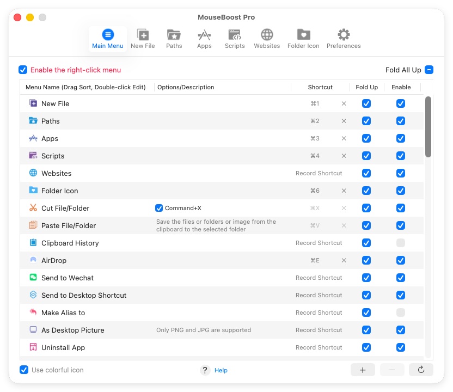Screen dimensions: 453x392
Task: Record Shortcut for Clipboard History
Action: (x=319, y=243)
